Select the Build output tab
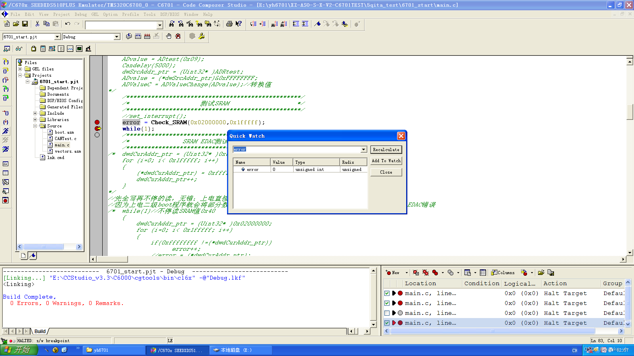 click(x=40, y=331)
